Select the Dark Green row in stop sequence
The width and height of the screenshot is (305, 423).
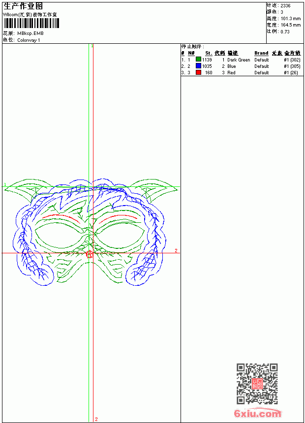(241, 60)
